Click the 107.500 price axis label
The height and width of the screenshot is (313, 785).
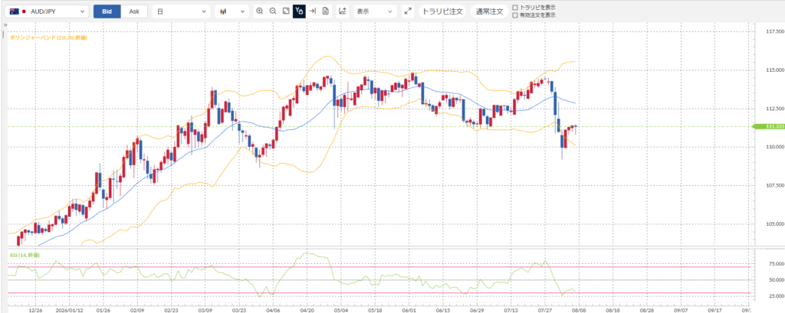pos(775,185)
